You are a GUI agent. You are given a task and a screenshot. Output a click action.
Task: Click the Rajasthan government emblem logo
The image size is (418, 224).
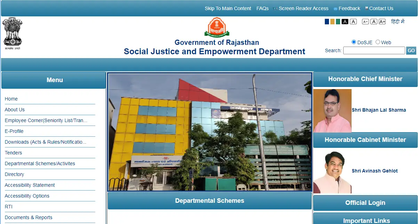point(217,27)
